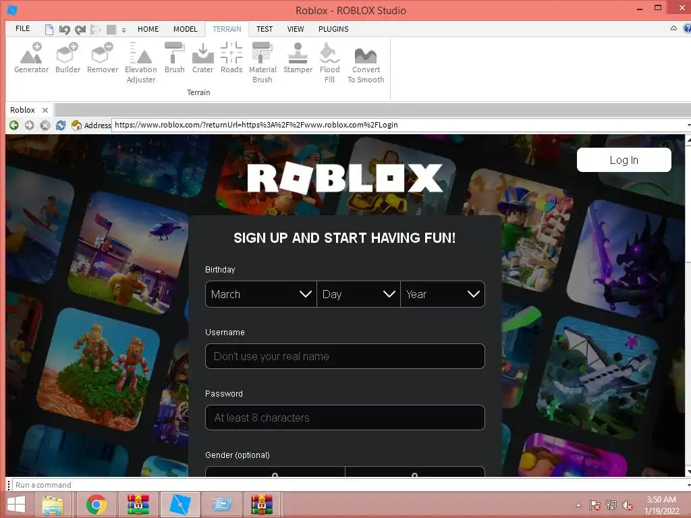Expand the birthday Year dropdown

tap(443, 294)
